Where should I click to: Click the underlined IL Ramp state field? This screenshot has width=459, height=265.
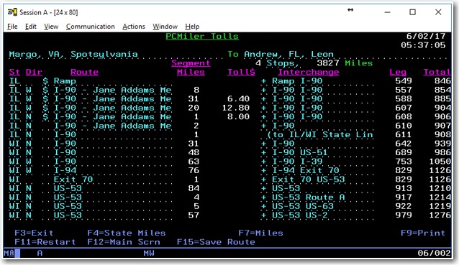point(14,81)
